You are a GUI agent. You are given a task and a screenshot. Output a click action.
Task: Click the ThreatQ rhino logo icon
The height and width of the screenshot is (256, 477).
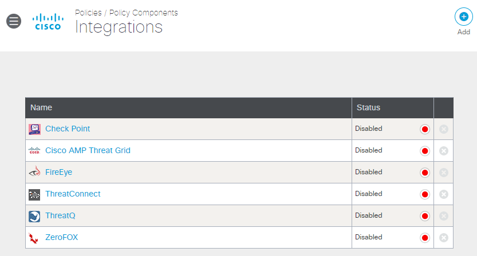click(34, 216)
